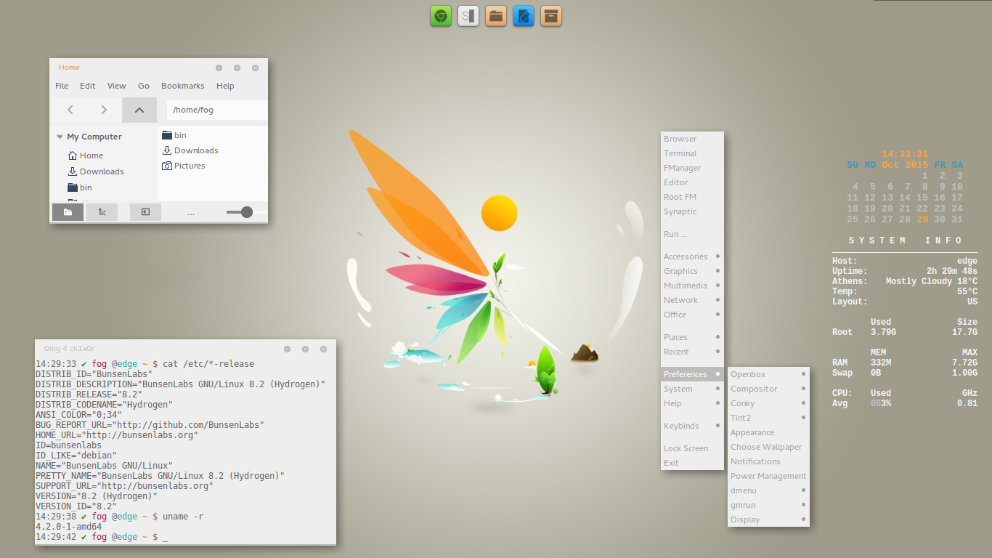Open the archive box icon in the dock
The width and height of the screenshot is (992, 558).
551,16
